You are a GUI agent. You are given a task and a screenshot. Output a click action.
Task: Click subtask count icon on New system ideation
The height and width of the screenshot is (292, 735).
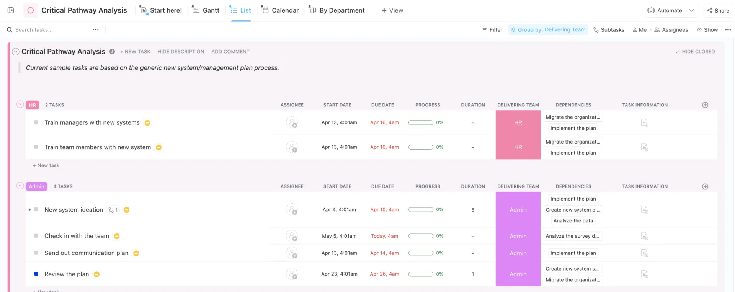[x=113, y=210]
